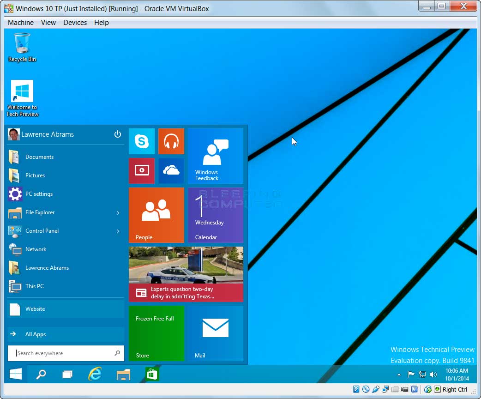Click the Start button Windows logo

(16, 374)
